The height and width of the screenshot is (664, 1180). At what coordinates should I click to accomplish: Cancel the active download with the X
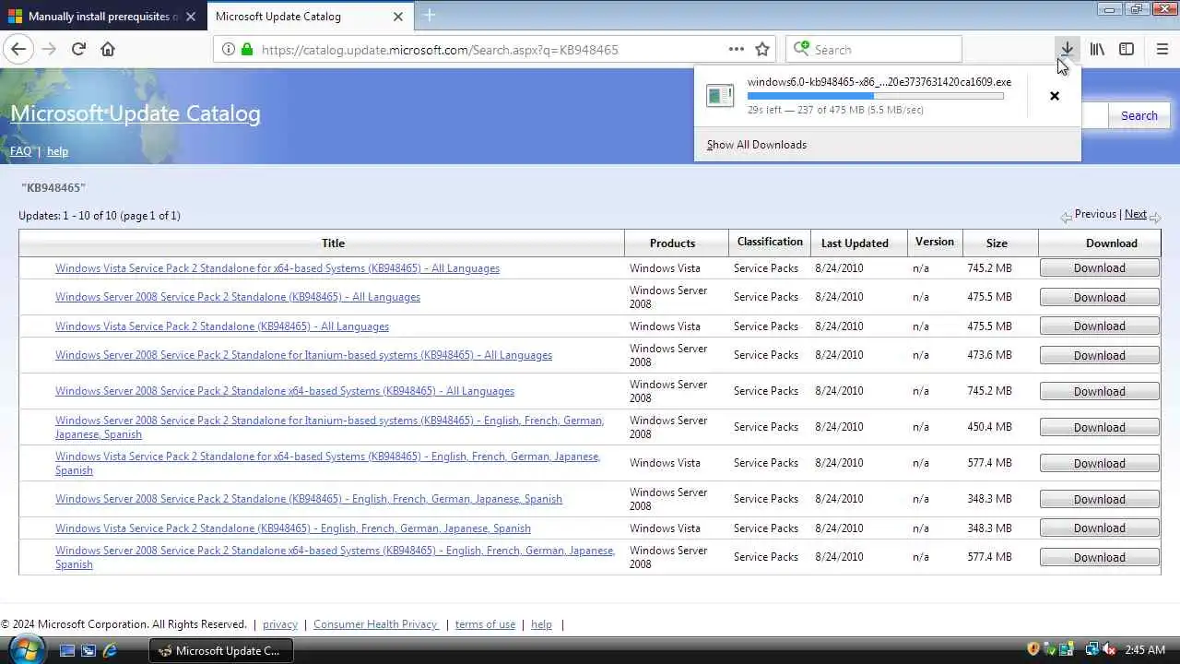(x=1055, y=96)
